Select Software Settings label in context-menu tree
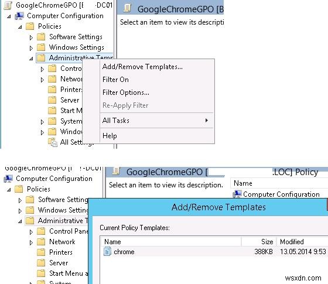Screen dimensions: 328x284 pyautogui.click(x=76, y=37)
